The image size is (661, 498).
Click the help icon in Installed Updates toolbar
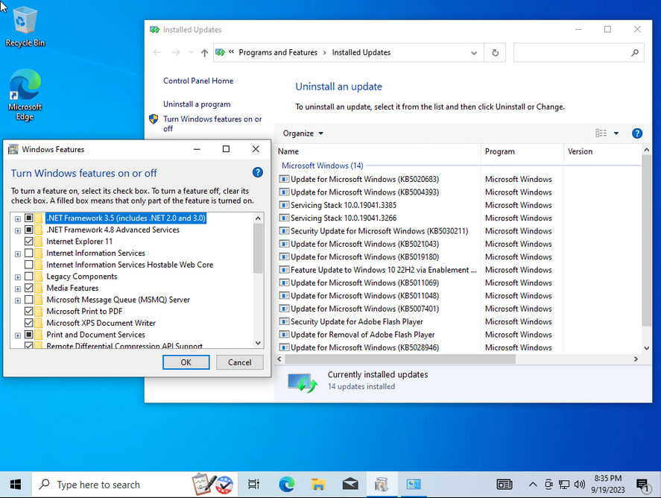tap(637, 133)
